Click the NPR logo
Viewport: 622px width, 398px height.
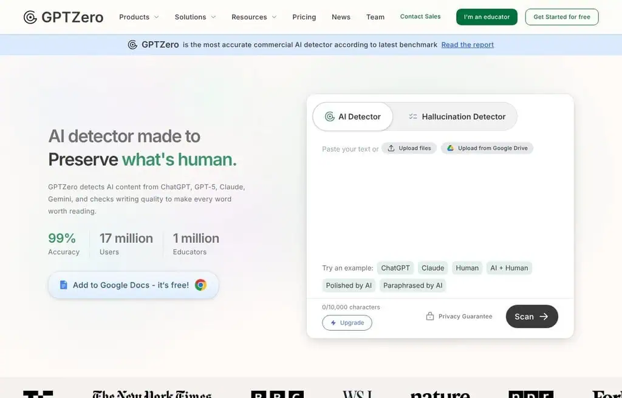(x=531, y=394)
